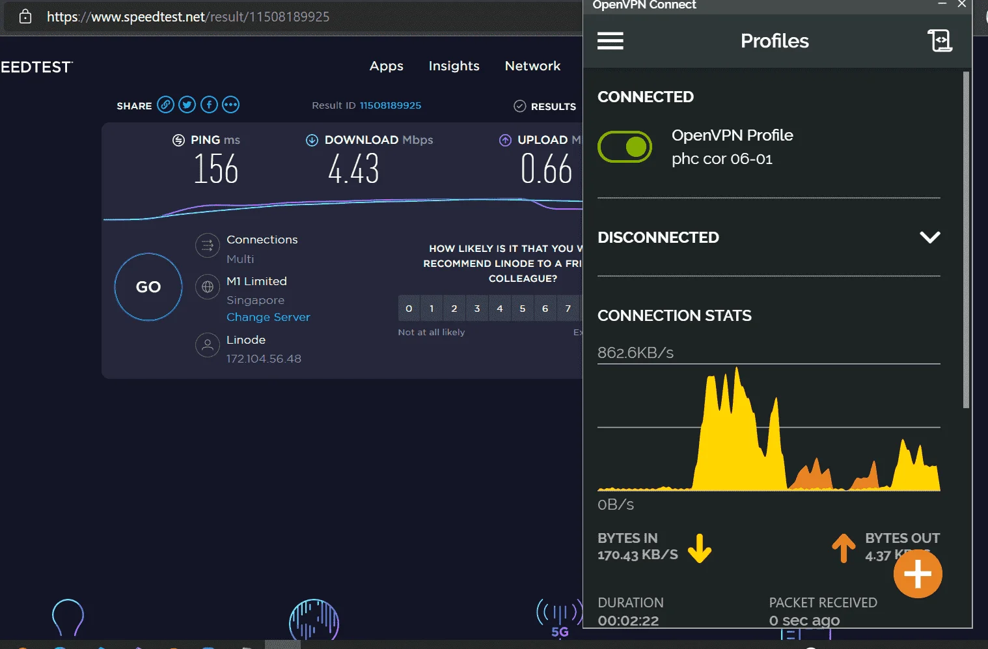Click the browser address bar URL
Screen dimensions: 988x649
pos(188,17)
